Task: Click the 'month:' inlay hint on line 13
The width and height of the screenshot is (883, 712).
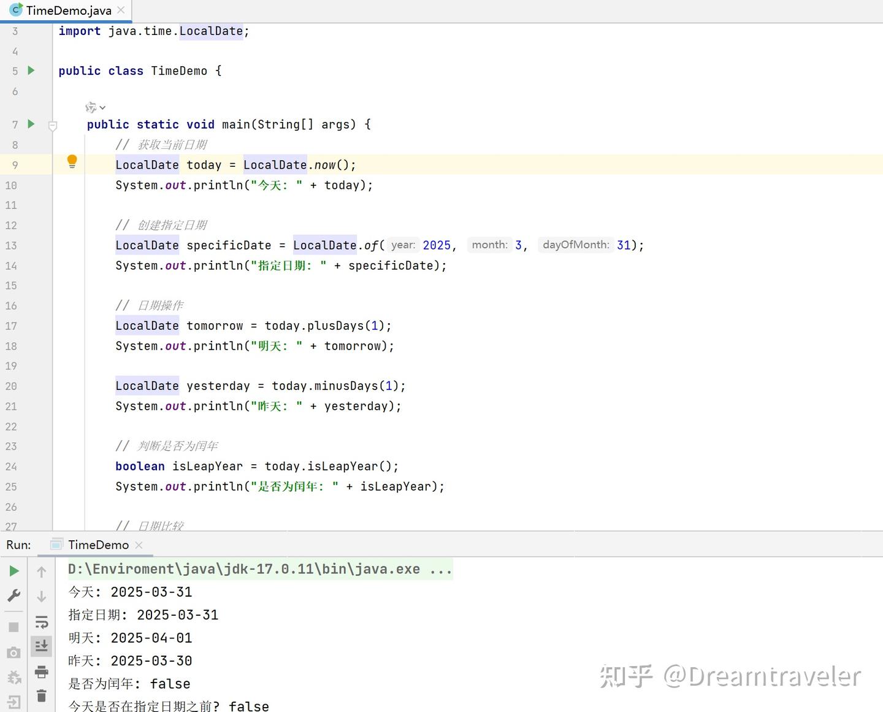Action: click(x=489, y=245)
